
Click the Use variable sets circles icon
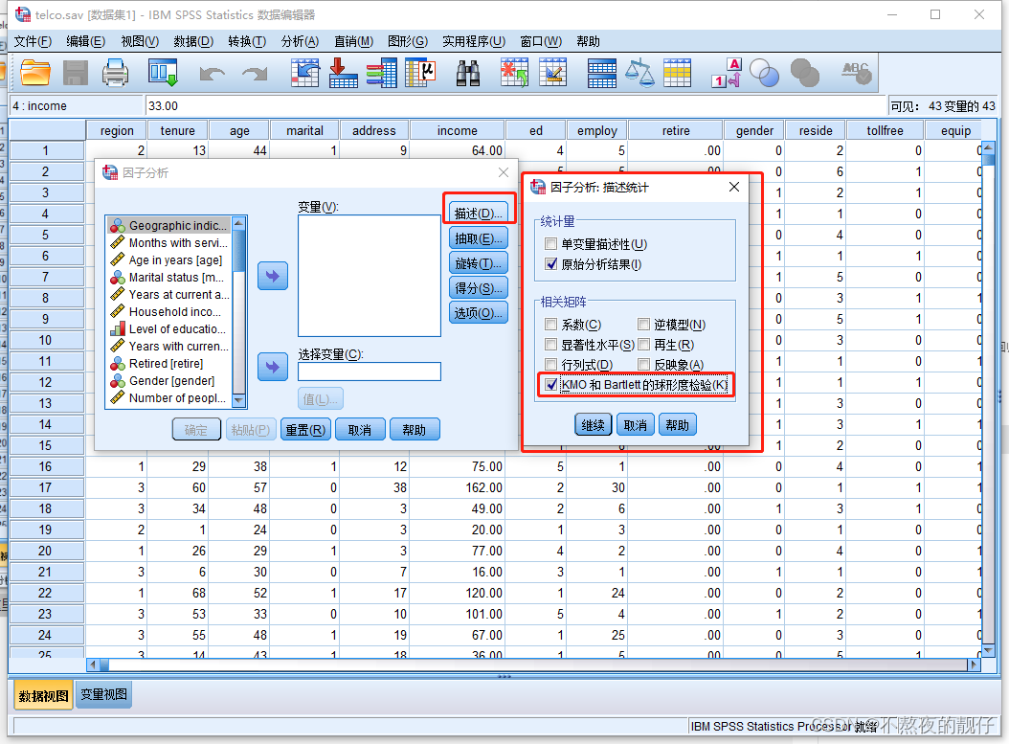click(765, 73)
